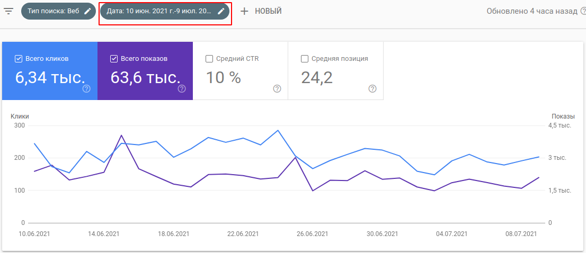Enable the Средняя позиция checkbox
This screenshot has width=586, height=253.
click(304, 59)
